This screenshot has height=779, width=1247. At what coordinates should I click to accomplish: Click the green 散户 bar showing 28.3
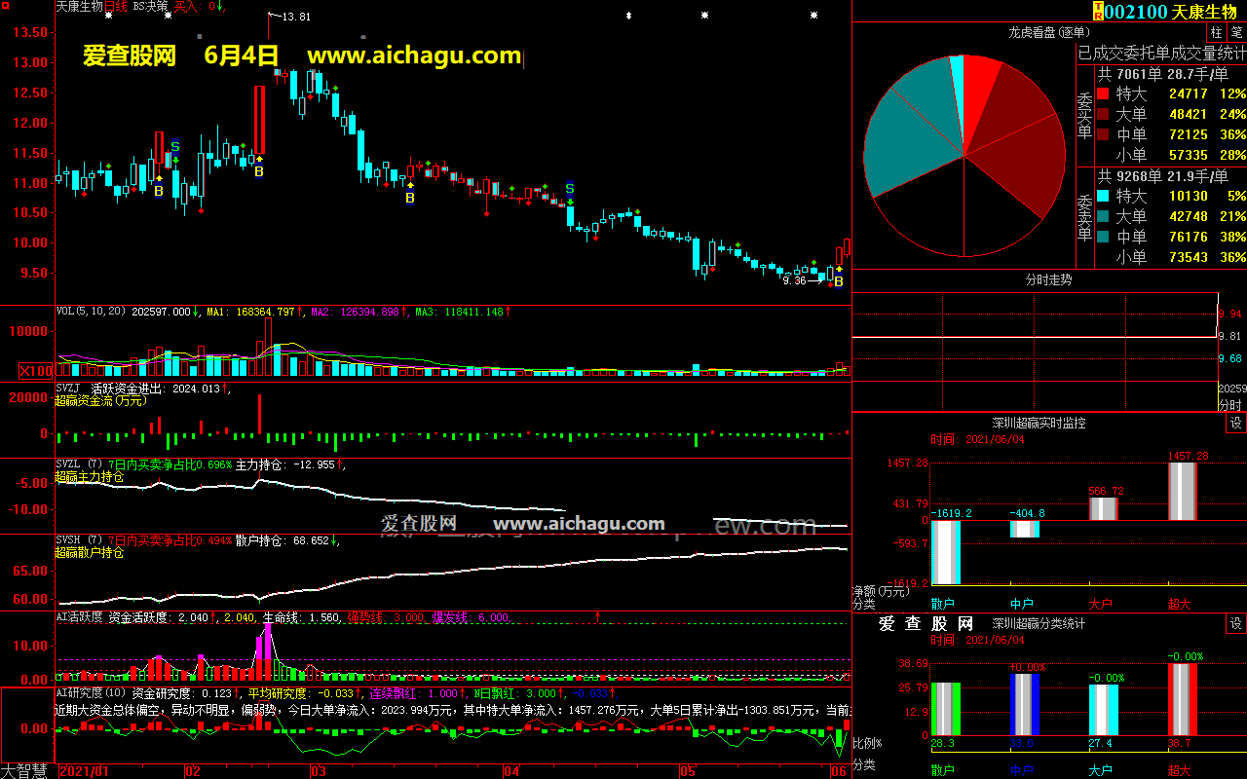(x=946, y=709)
